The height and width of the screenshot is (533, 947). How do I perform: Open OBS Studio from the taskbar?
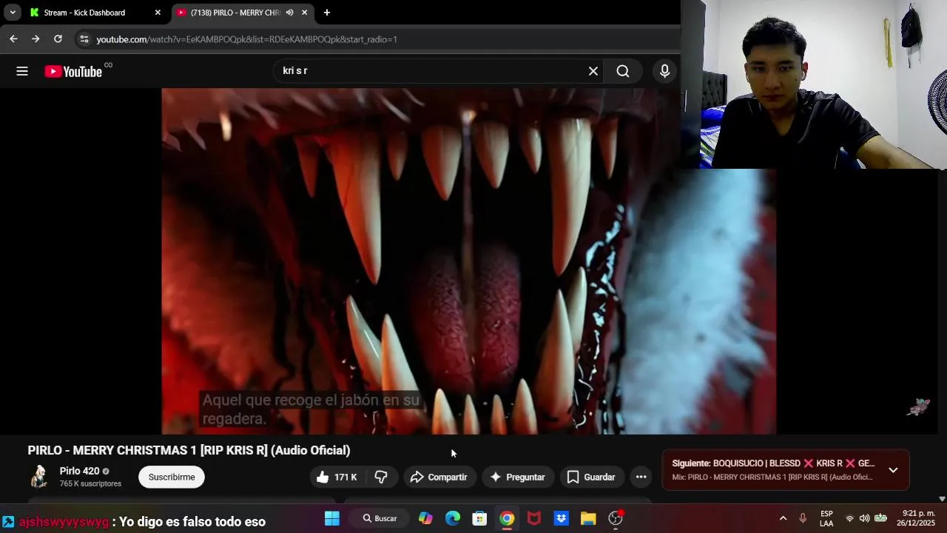tap(616, 518)
